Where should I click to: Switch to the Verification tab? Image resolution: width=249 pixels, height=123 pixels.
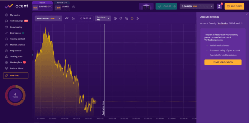pyautogui.click(x=223, y=23)
